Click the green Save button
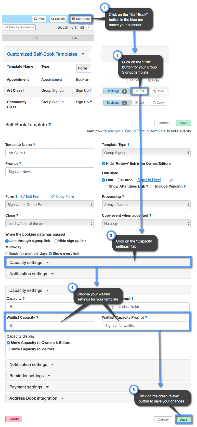The image size is (197, 427). tap(183, 419)
